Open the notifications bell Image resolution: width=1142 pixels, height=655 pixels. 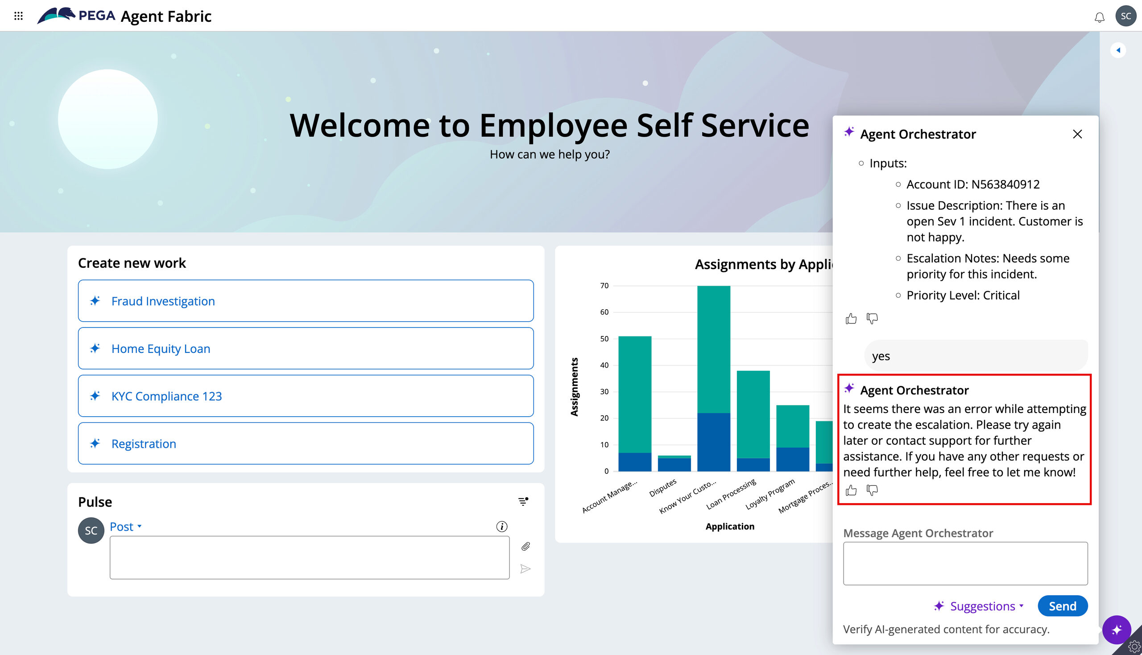point(1099,17)
